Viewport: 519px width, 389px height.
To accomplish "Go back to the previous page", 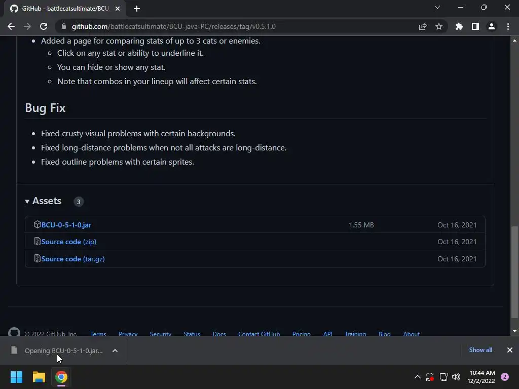I will pyautogui.click(x=11, y=26).
